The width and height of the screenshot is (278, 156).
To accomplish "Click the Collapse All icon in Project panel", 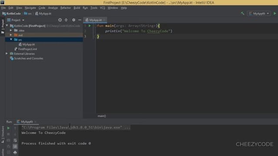I will point(66,20).
